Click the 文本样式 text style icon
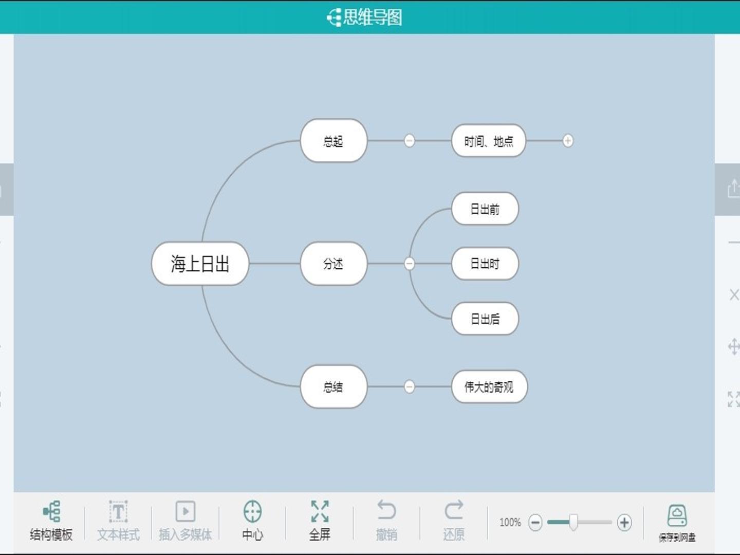 pos(118,512)
